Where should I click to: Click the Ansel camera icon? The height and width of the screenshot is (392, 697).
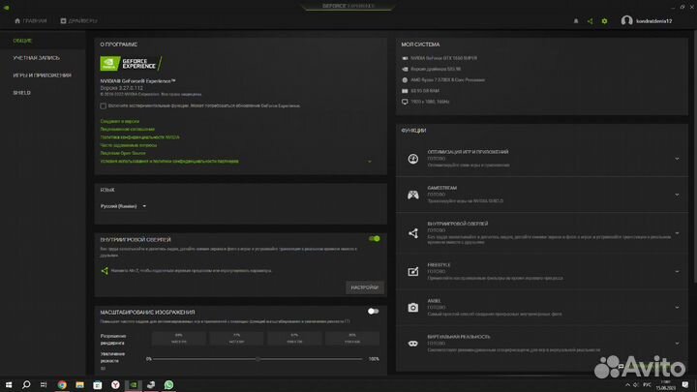[413, 308]
